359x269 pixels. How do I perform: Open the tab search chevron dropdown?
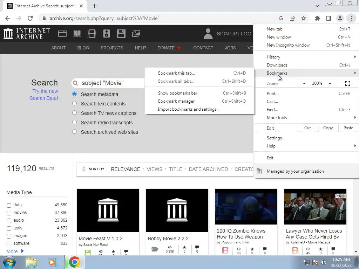click(x=317, y=6)
